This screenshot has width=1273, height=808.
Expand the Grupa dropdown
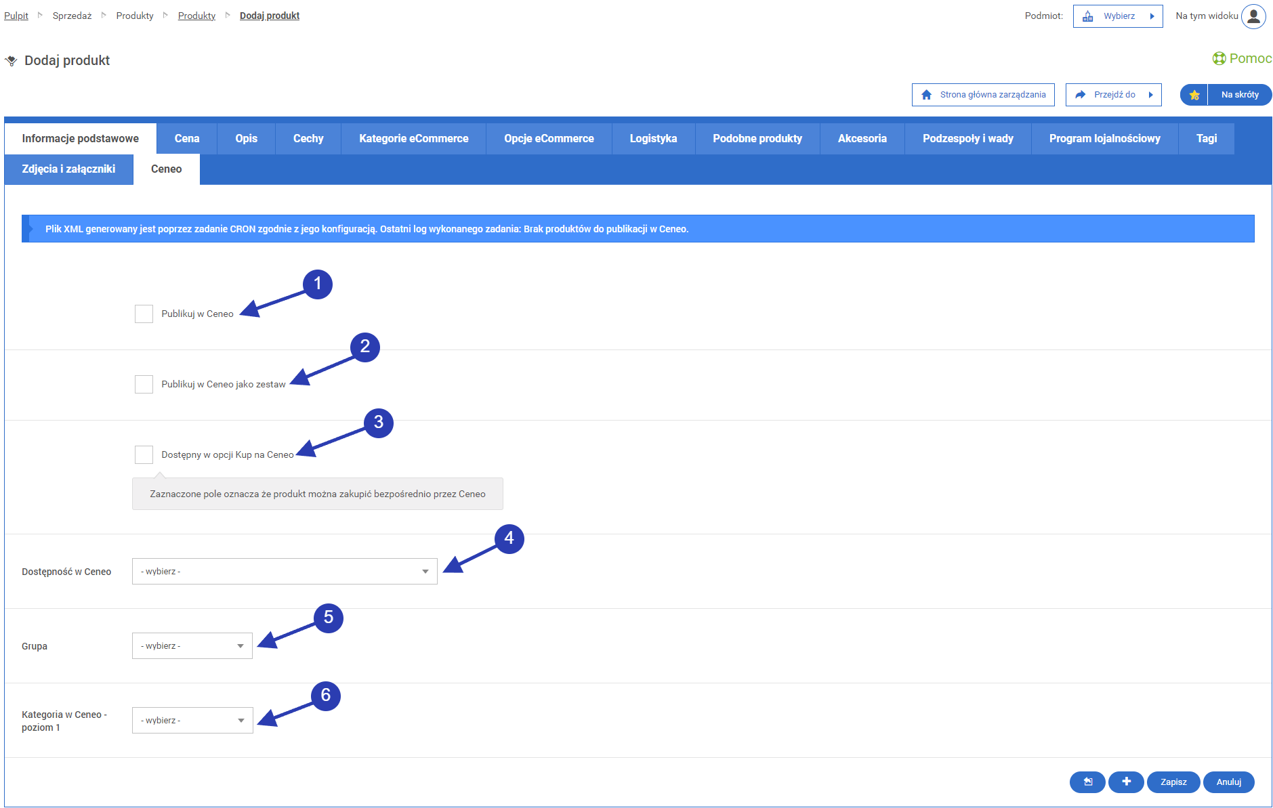click(x=192, y=646)
